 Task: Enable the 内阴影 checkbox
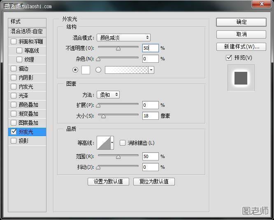tap(14, 78)
